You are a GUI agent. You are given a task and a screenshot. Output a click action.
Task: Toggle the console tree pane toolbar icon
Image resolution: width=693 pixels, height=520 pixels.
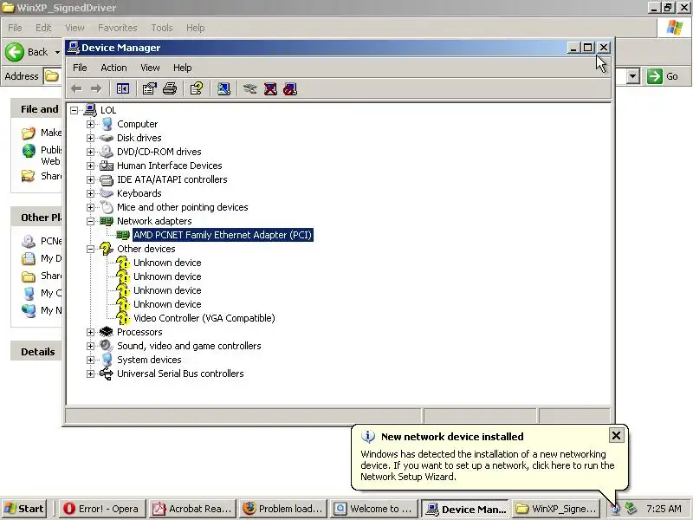pos(123,89)
